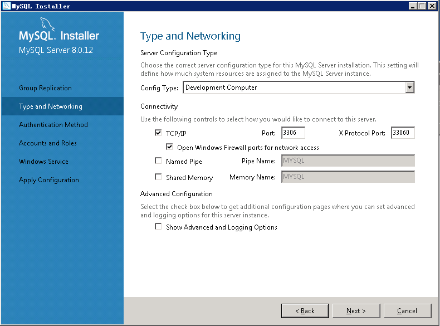Click the MySQL dolphin logo
The width and height of the screenshot is (440, 326).
tap(47, 23)
